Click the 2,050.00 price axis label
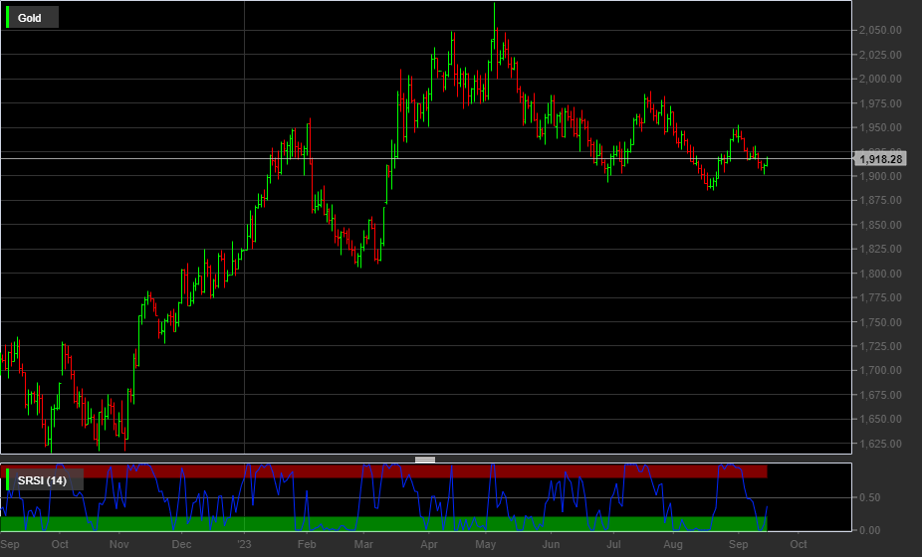The image size is (922, 557). (x=880, y=30)
